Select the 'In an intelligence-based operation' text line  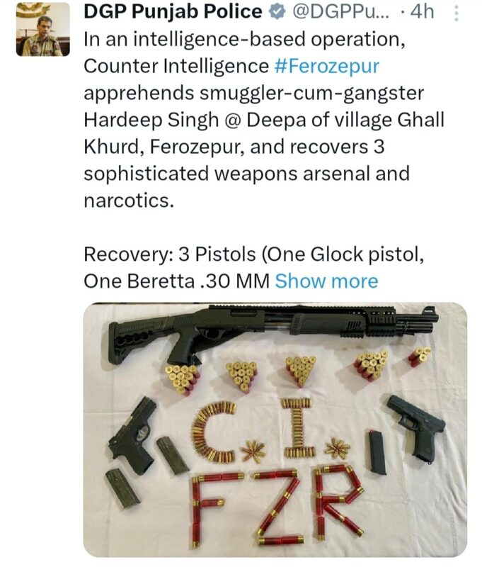244,39
